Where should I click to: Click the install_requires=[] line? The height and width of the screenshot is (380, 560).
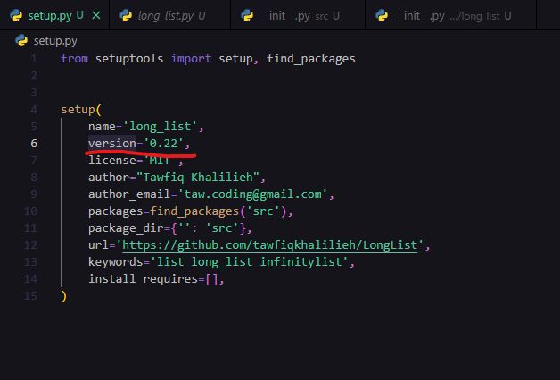coord(156,279)
